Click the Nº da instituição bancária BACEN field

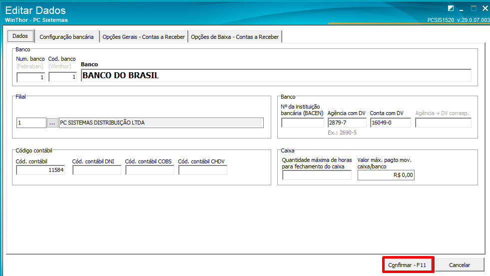(303, 123)
